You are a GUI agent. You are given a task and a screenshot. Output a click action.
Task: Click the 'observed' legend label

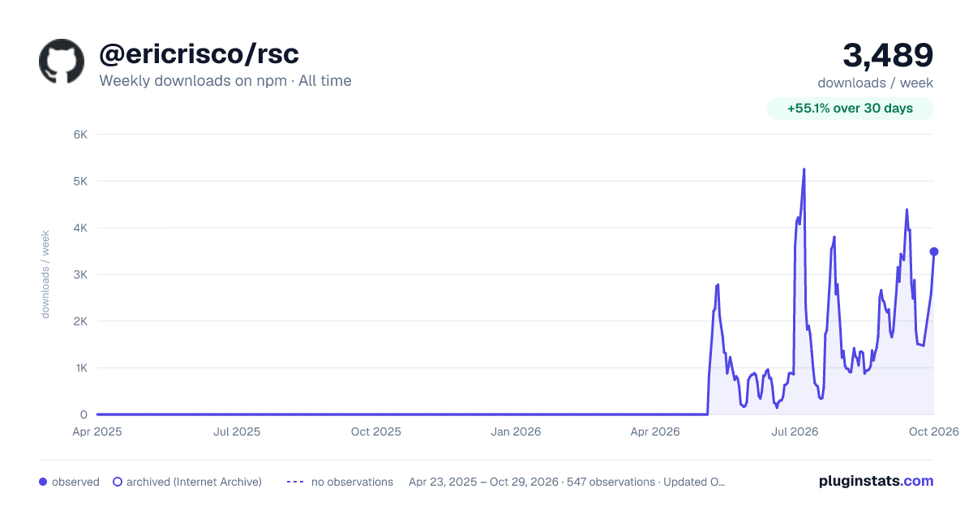(75, 482)
